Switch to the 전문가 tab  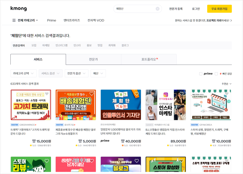coord(93,59)
